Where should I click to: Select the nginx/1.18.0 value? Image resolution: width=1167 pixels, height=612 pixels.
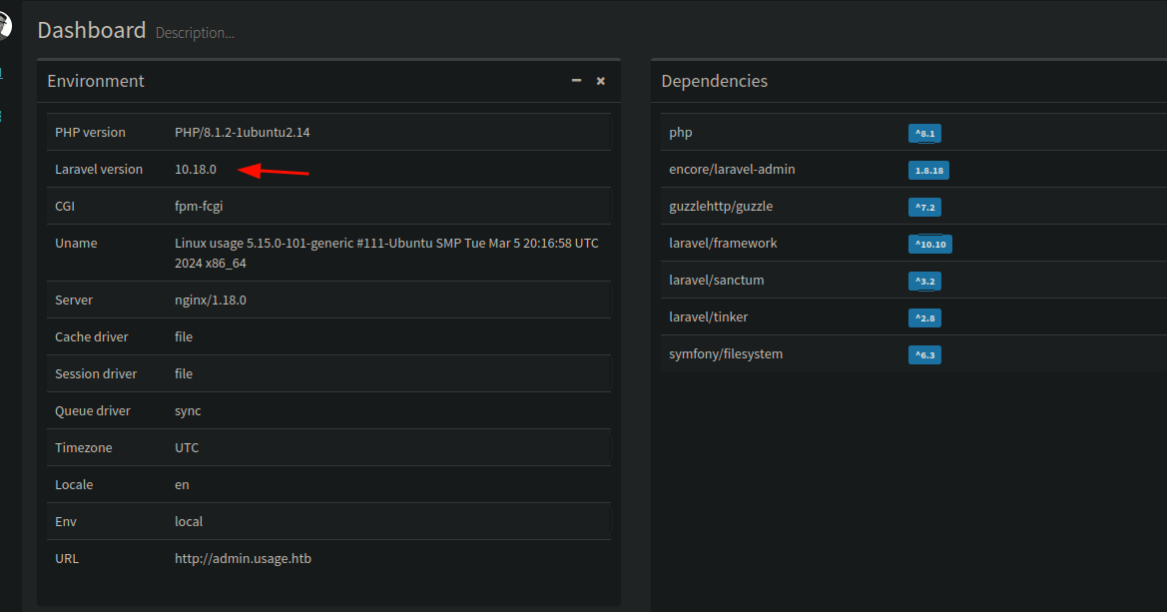coord(211,301)
